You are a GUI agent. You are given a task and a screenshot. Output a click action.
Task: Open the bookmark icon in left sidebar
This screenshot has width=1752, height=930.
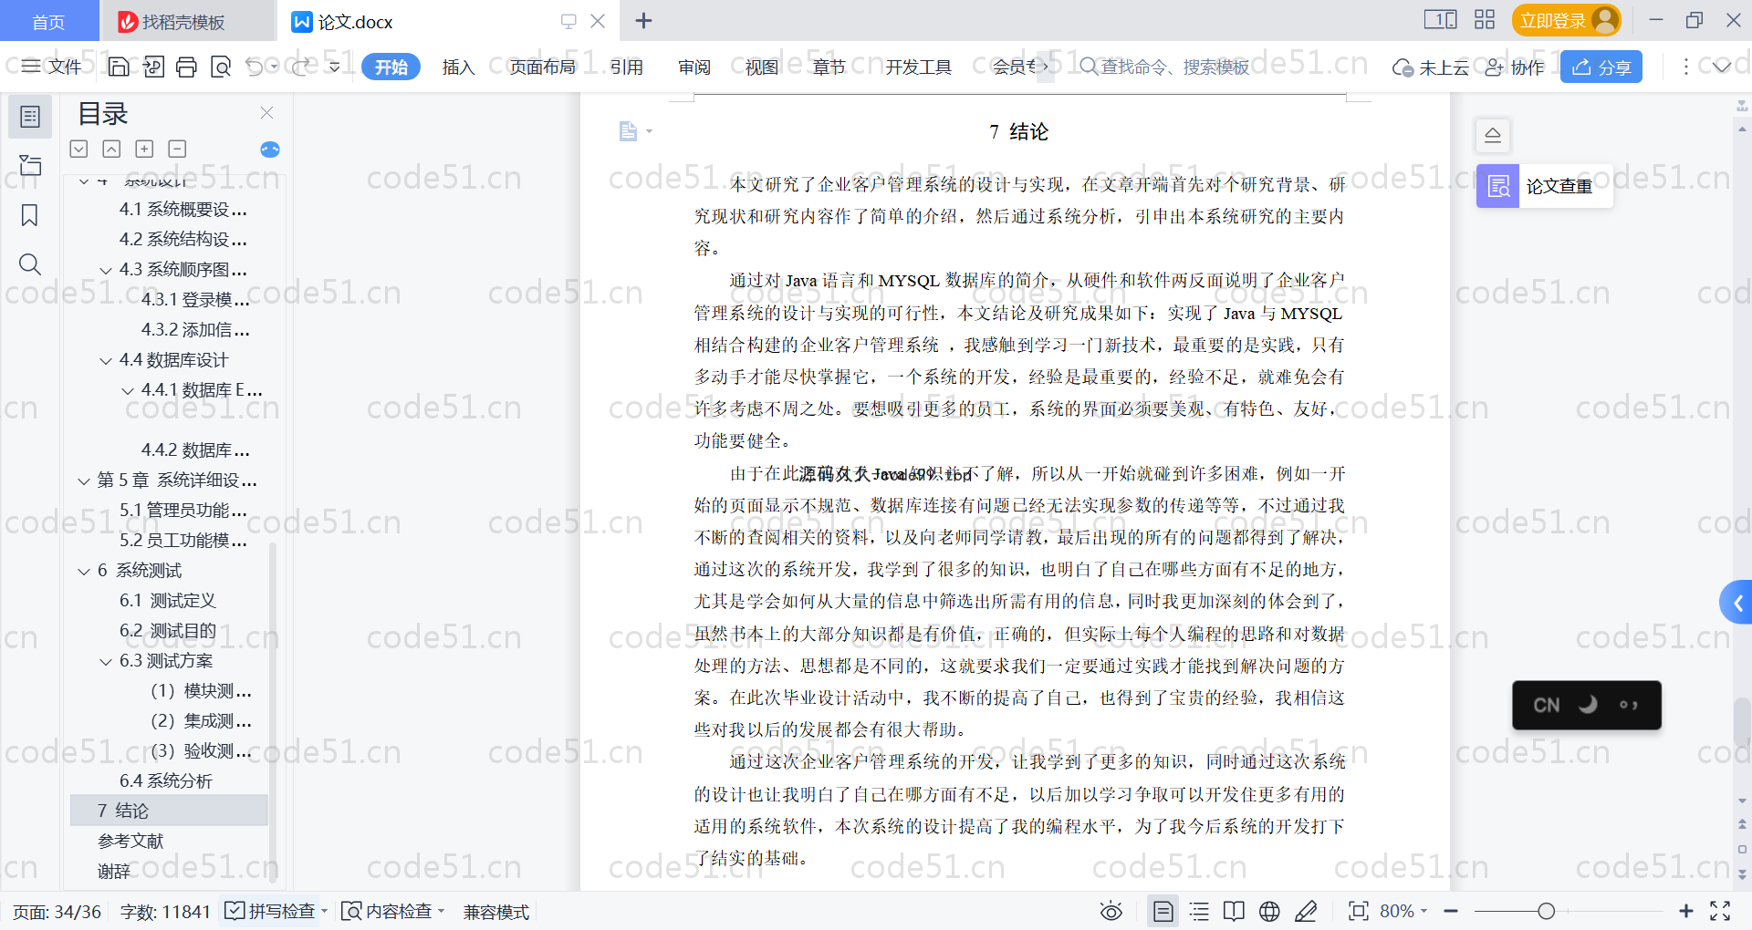30,215
